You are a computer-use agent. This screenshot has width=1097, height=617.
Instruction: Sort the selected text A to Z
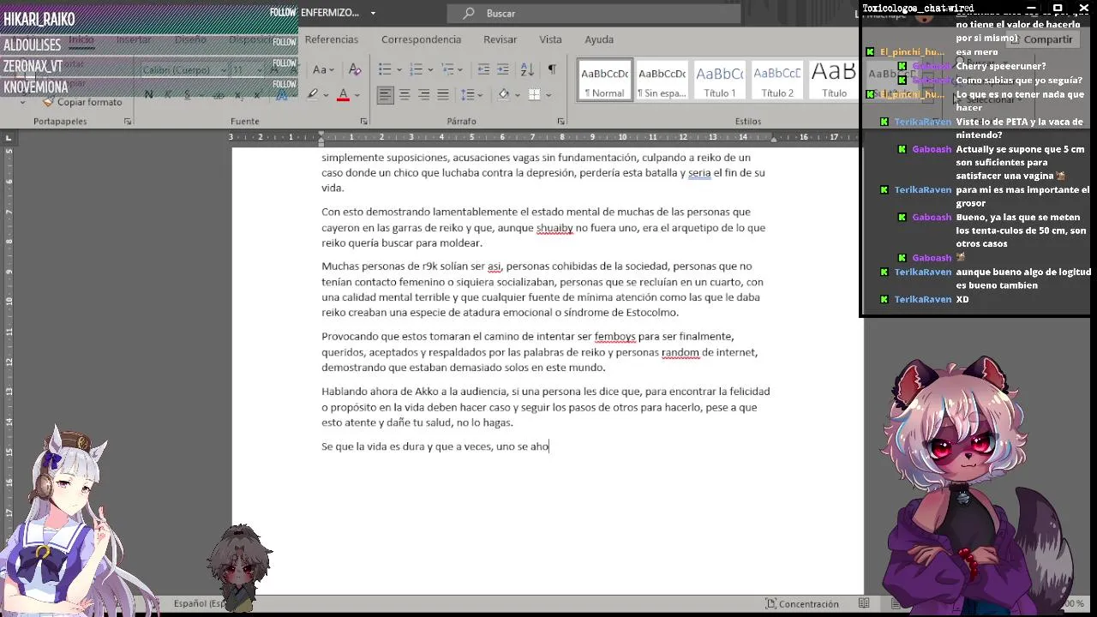pos(527,69)
